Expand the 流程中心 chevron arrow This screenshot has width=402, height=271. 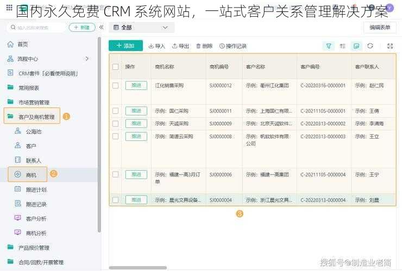click(x=87, y=59)
